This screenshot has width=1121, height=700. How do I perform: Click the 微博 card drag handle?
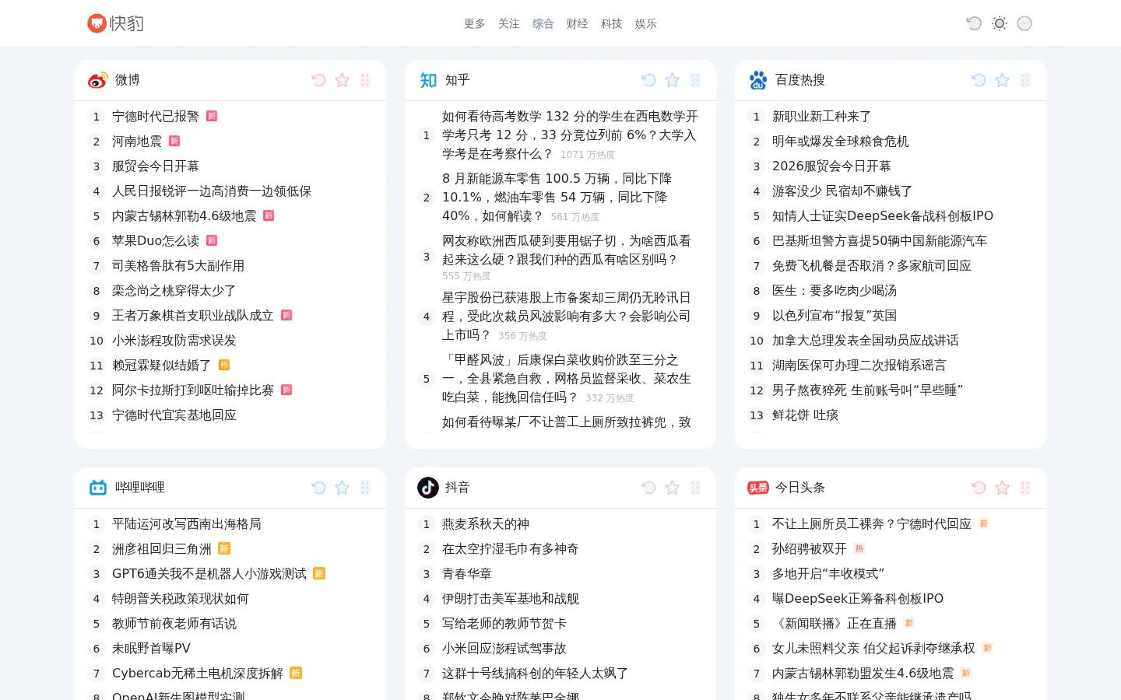point(365,80)
